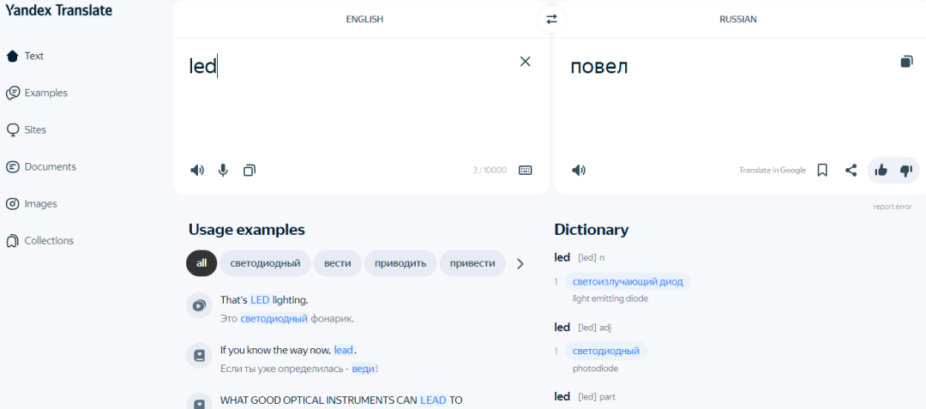Open the on-screen keyboard

coord(525,170)
